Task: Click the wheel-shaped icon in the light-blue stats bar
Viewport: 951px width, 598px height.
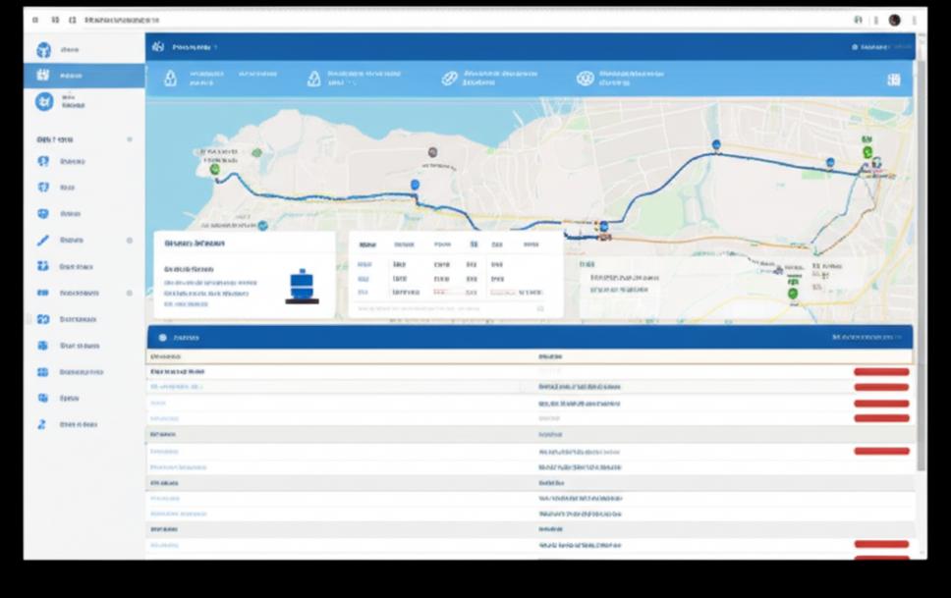Action: [585, 79]
